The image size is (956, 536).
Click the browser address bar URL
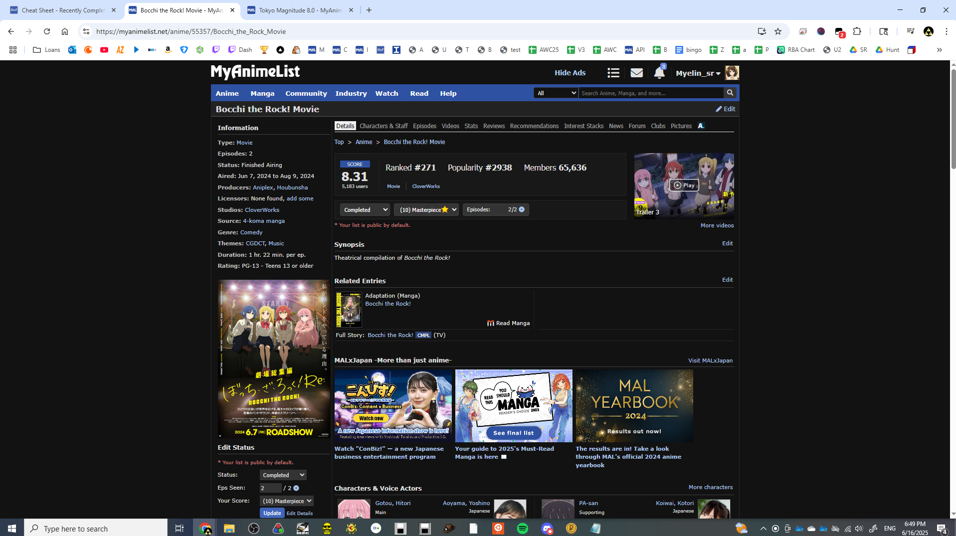click(x=191, y=31)
